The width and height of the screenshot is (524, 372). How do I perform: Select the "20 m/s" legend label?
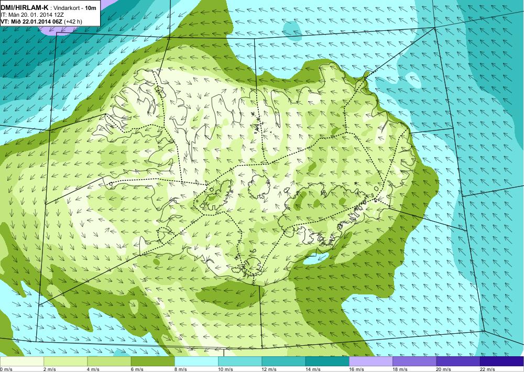click(x=444, y=369)
